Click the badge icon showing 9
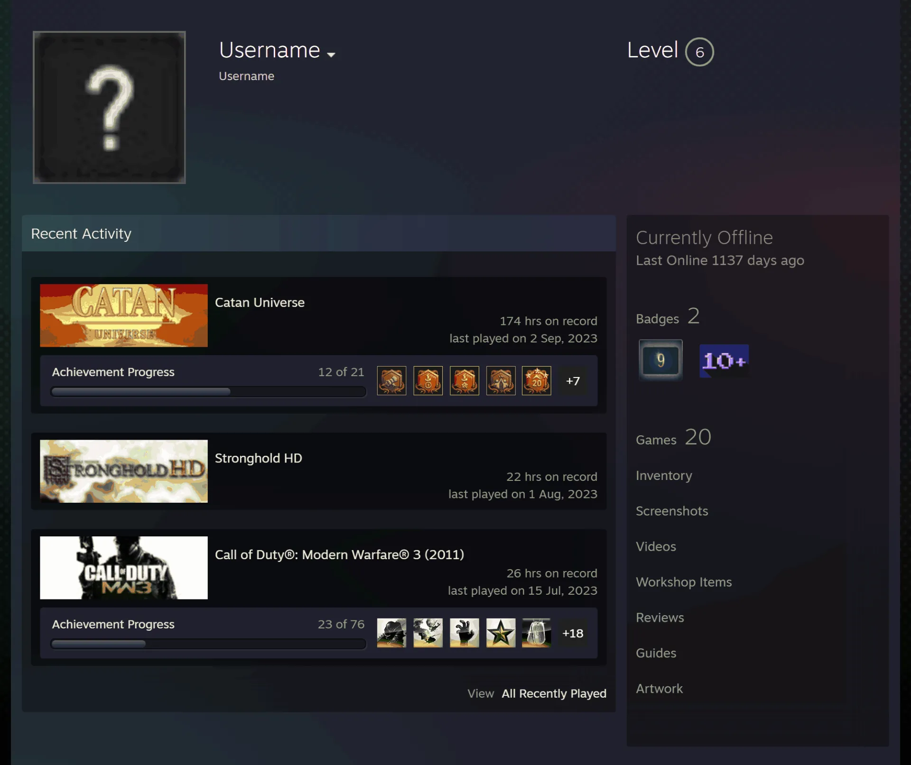 [660, 360]
